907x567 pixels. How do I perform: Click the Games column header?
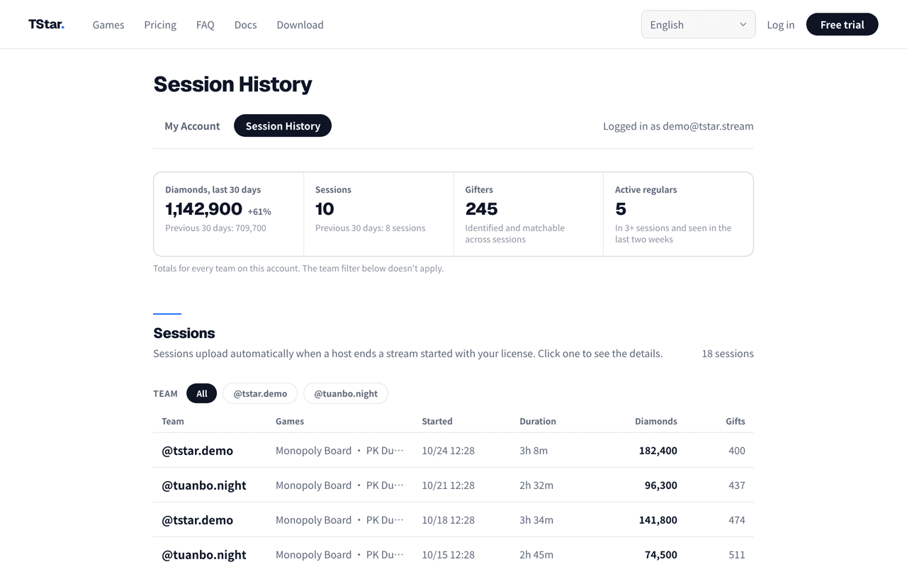[x=290, y=421]
